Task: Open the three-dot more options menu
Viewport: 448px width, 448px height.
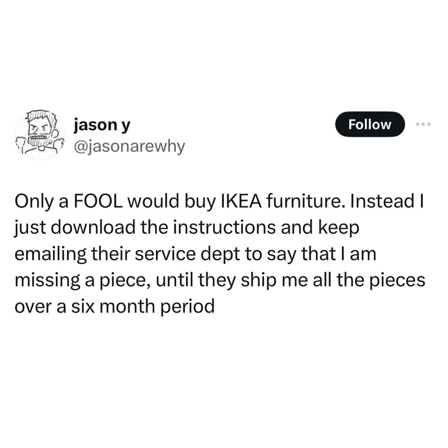Action: [423, 124]
